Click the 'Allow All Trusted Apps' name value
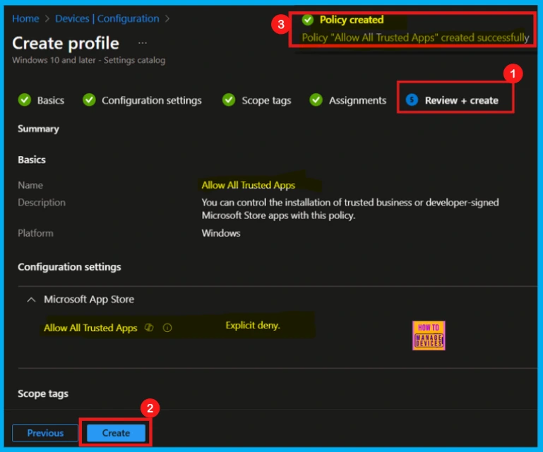 pos(249,185)
